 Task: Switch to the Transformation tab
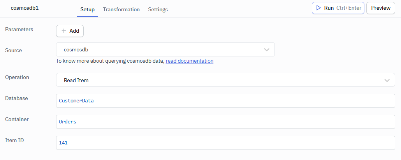click(121, 9)
